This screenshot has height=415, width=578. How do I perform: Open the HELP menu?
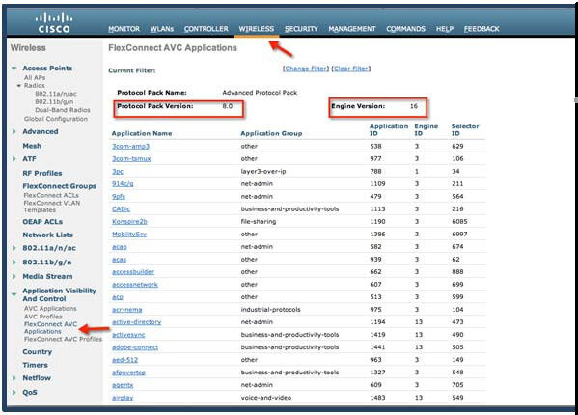click(x=445, y=29)
